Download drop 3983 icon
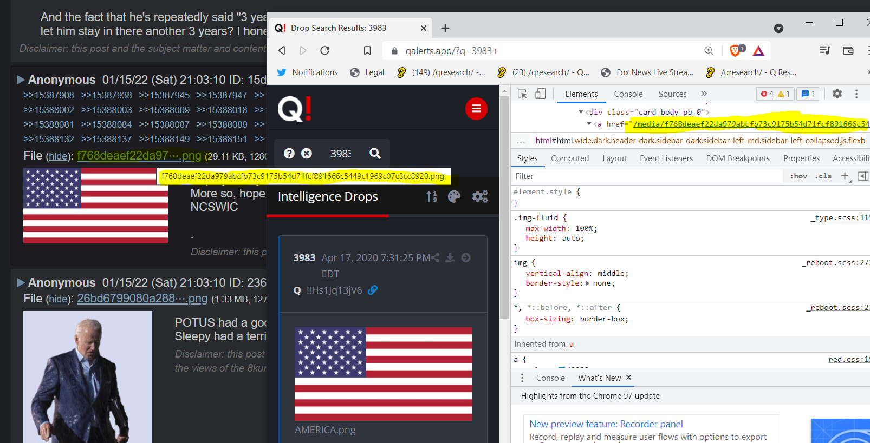Viewport: 870px width, 443px height. (450, 258)
